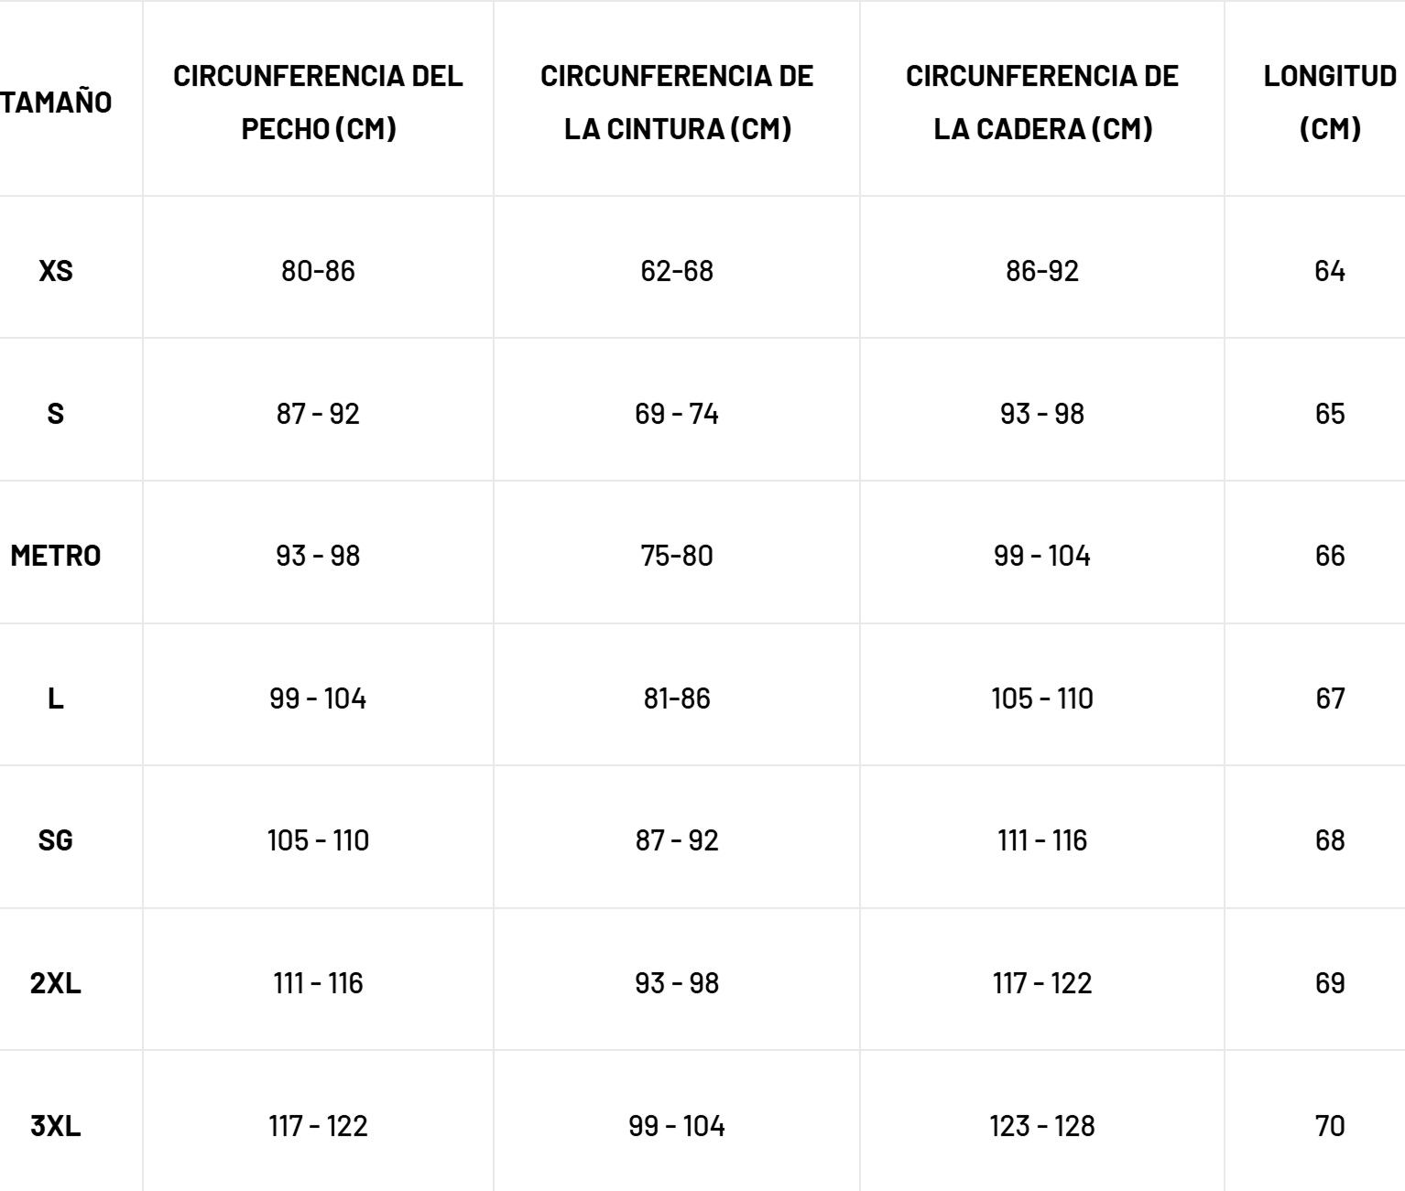Viewport: 1405px width, 1191px height.
Task: Click the S size row label
Action: (x=56, y=414)
